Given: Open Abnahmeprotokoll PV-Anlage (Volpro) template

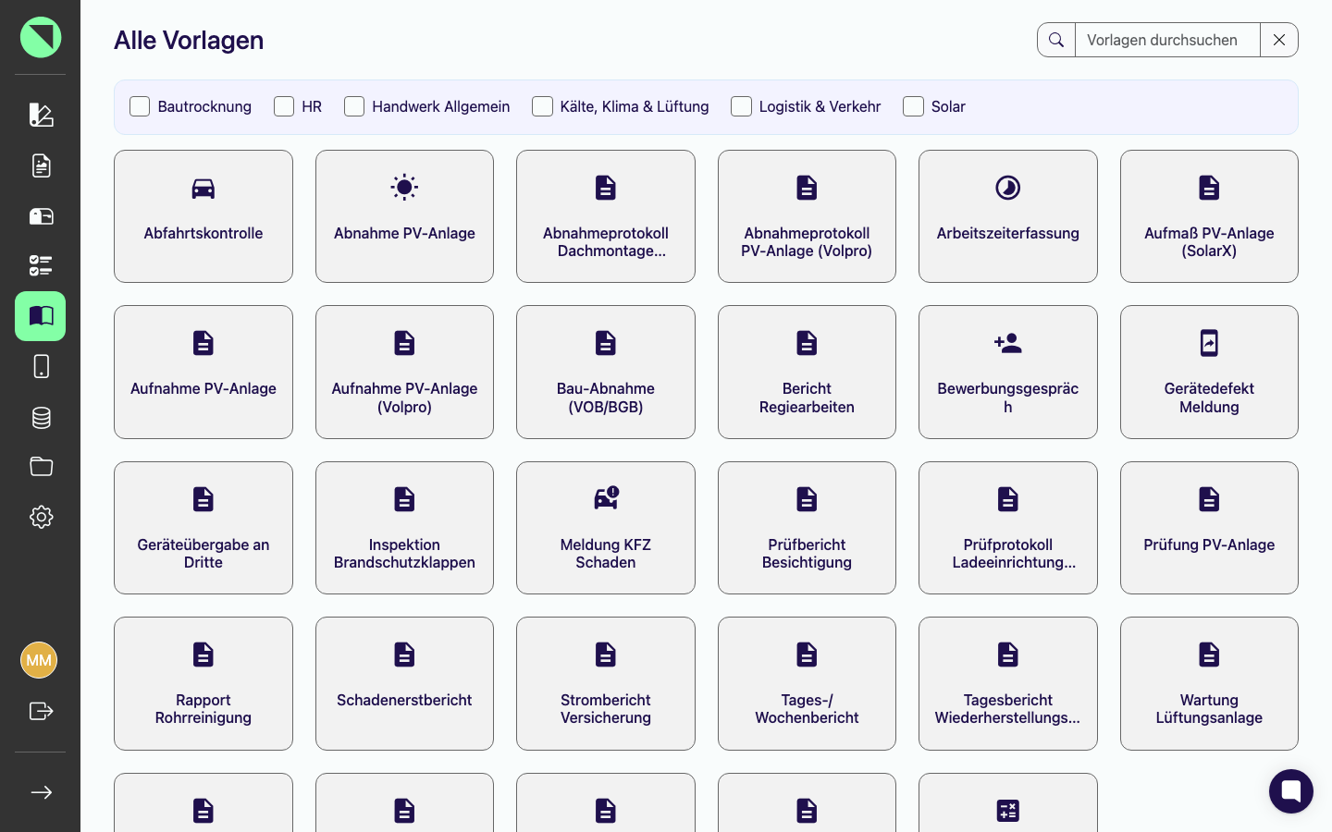Looking at the screenshot, I should point(807,216).
